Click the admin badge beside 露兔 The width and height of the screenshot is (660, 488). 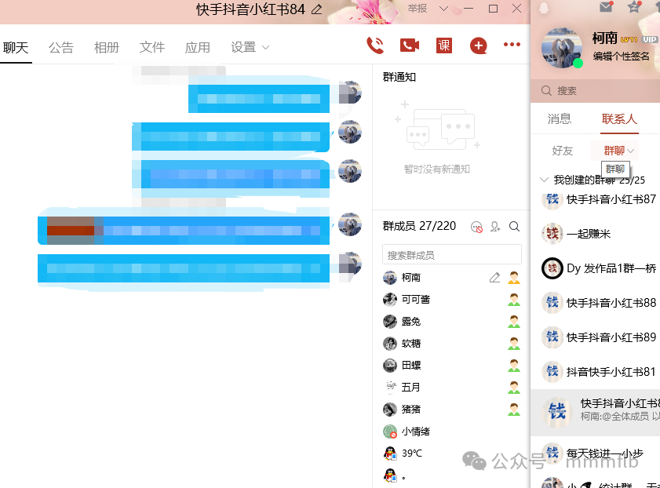[x=514, y=322]
